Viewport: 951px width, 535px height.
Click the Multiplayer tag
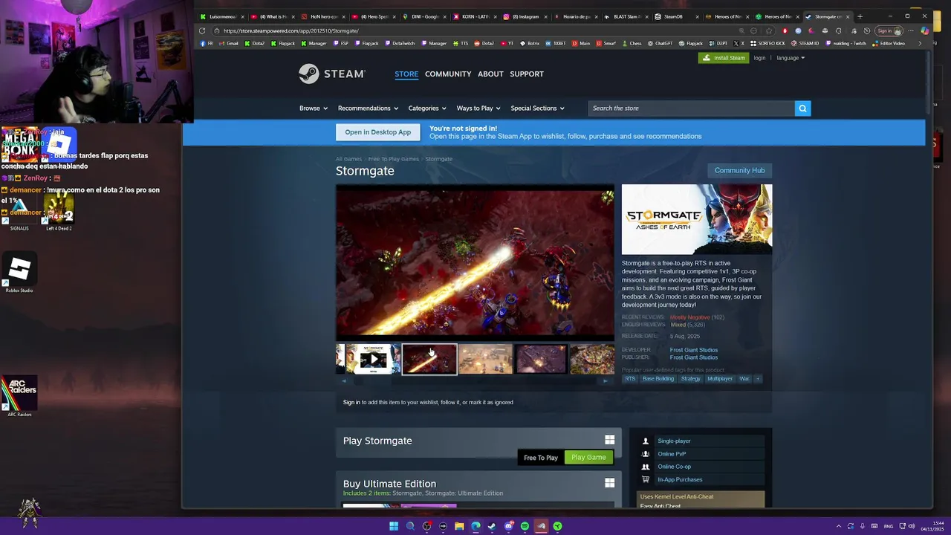(x=719, y=379)
